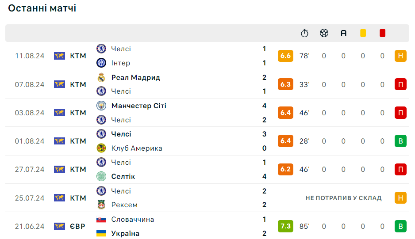
Task: Click the КТМ tournament label on 27.07.24 row
Action: coord(78,169)
